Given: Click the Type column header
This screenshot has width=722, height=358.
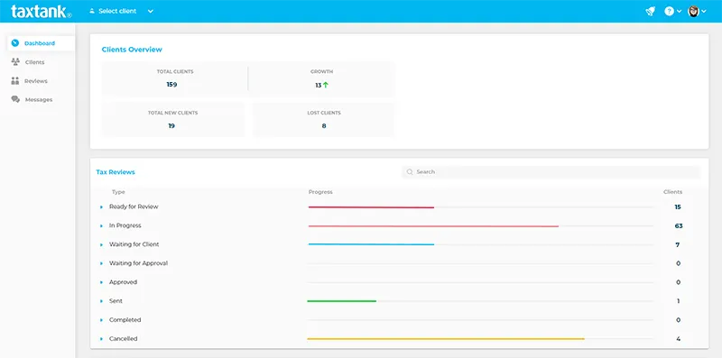Looking at the screenshot, I should [x=118, y=192].
